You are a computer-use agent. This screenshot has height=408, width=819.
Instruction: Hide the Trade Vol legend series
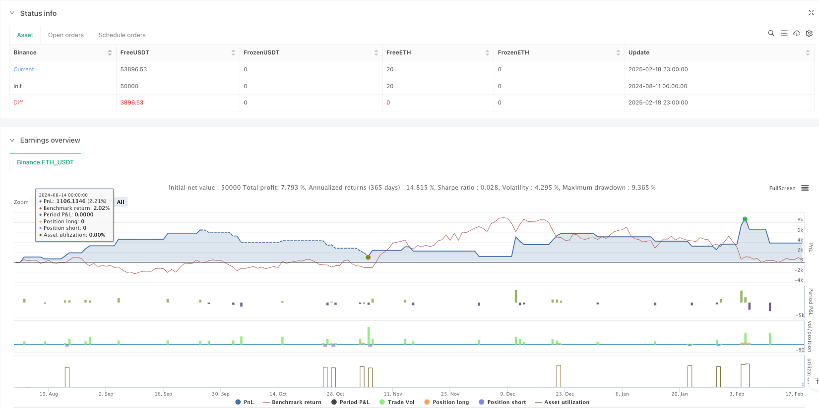397,402
